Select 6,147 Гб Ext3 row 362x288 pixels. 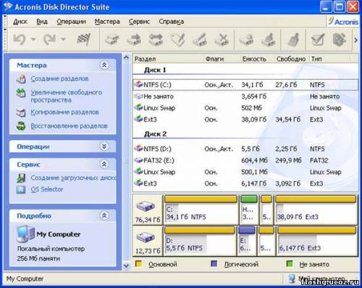(x=245, y=184)
